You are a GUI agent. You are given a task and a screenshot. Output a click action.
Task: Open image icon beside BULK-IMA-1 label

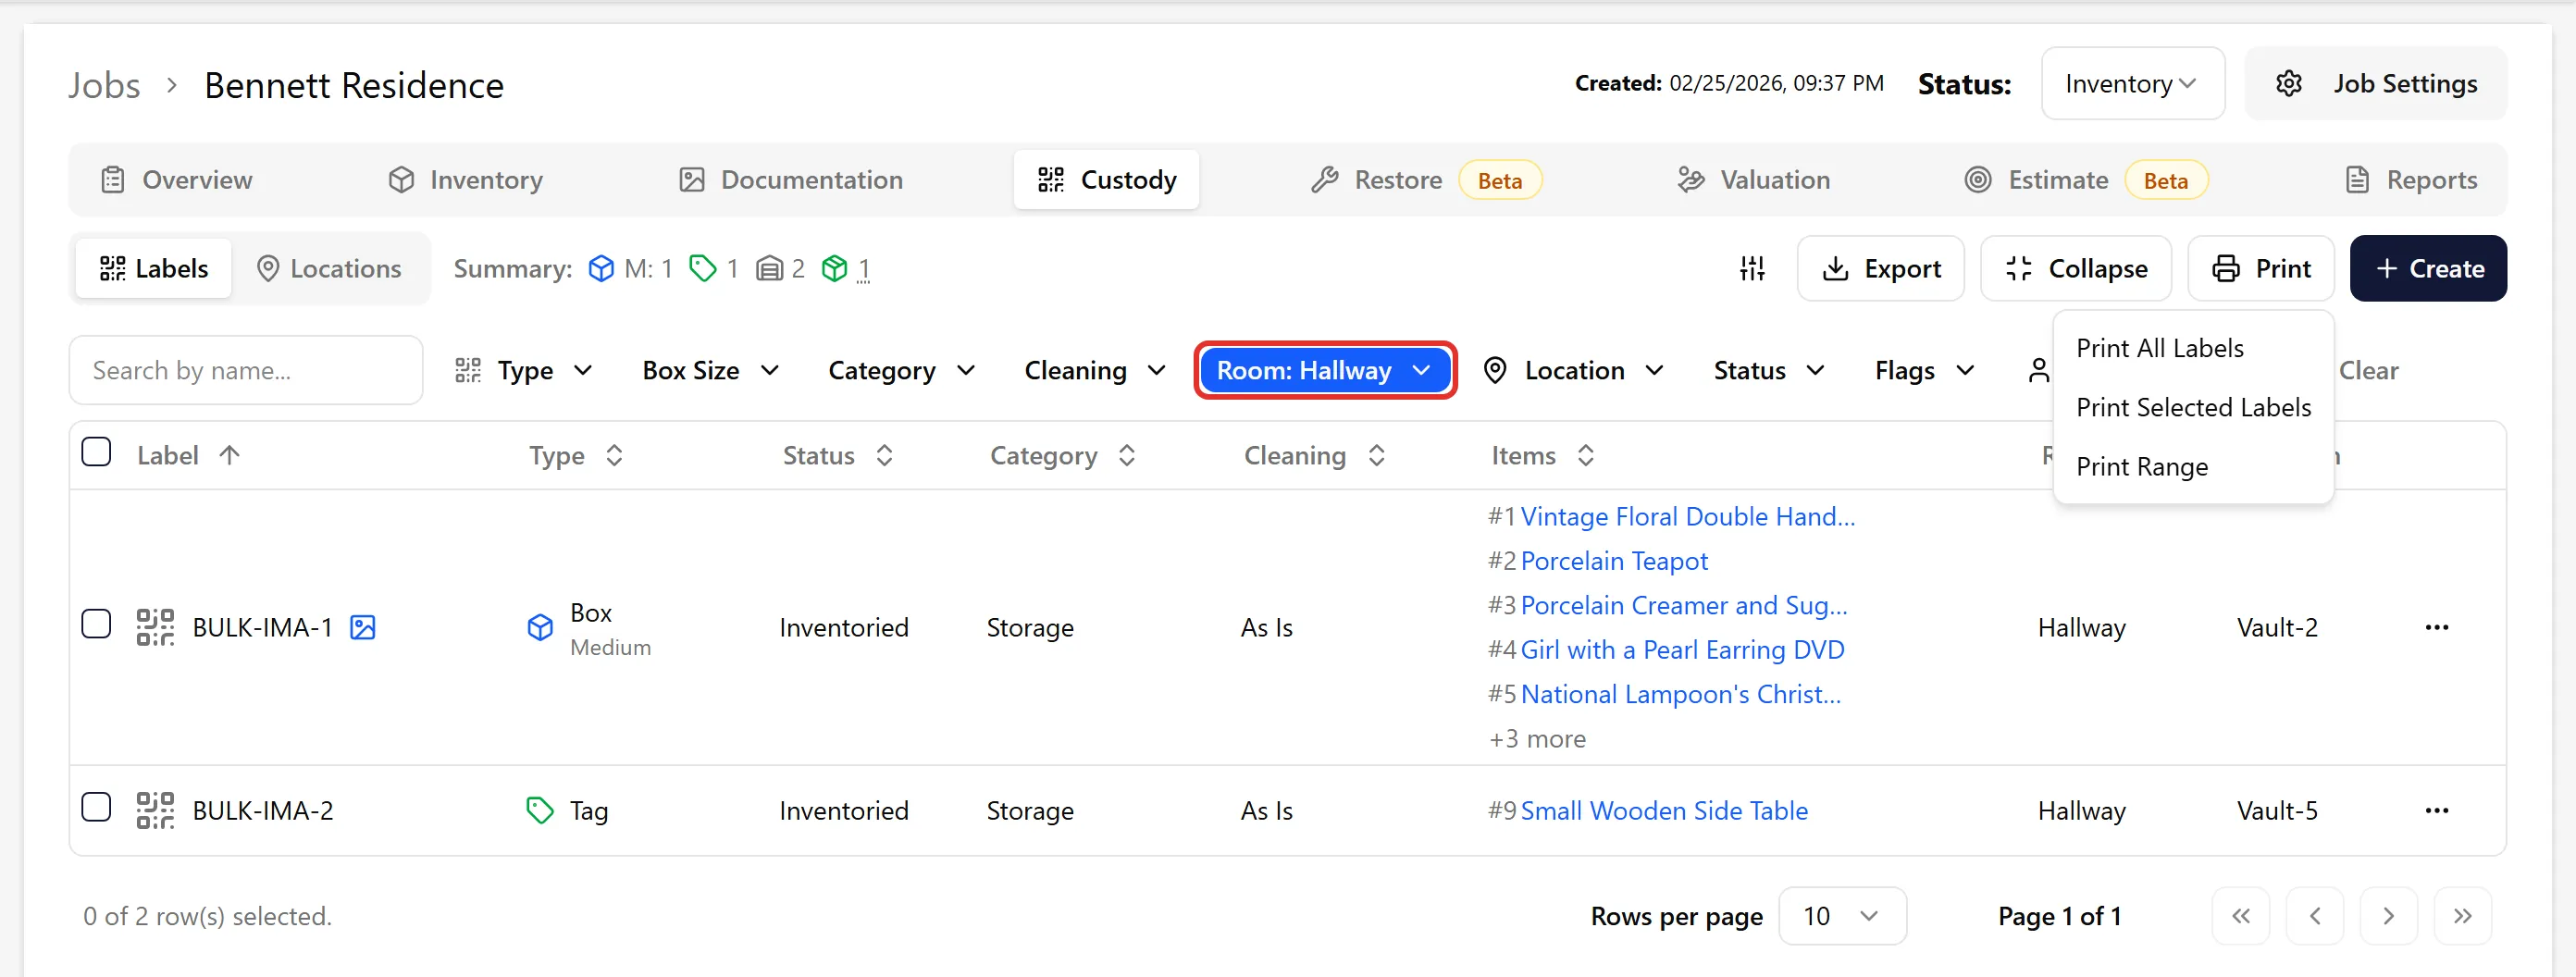coord(363,627)
